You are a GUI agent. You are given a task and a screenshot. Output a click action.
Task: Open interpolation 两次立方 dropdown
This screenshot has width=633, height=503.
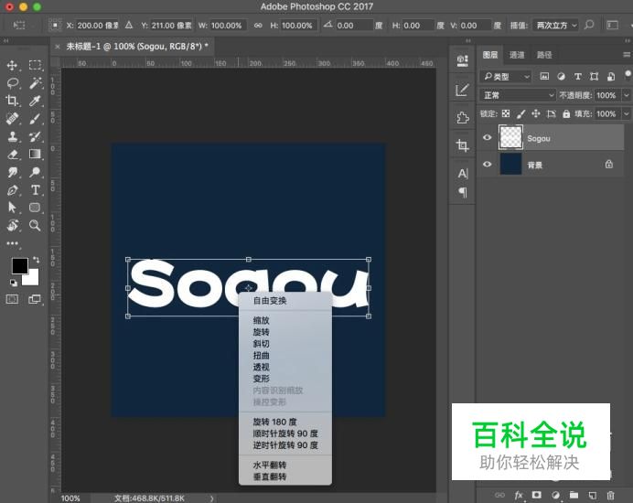coord(556,26)
